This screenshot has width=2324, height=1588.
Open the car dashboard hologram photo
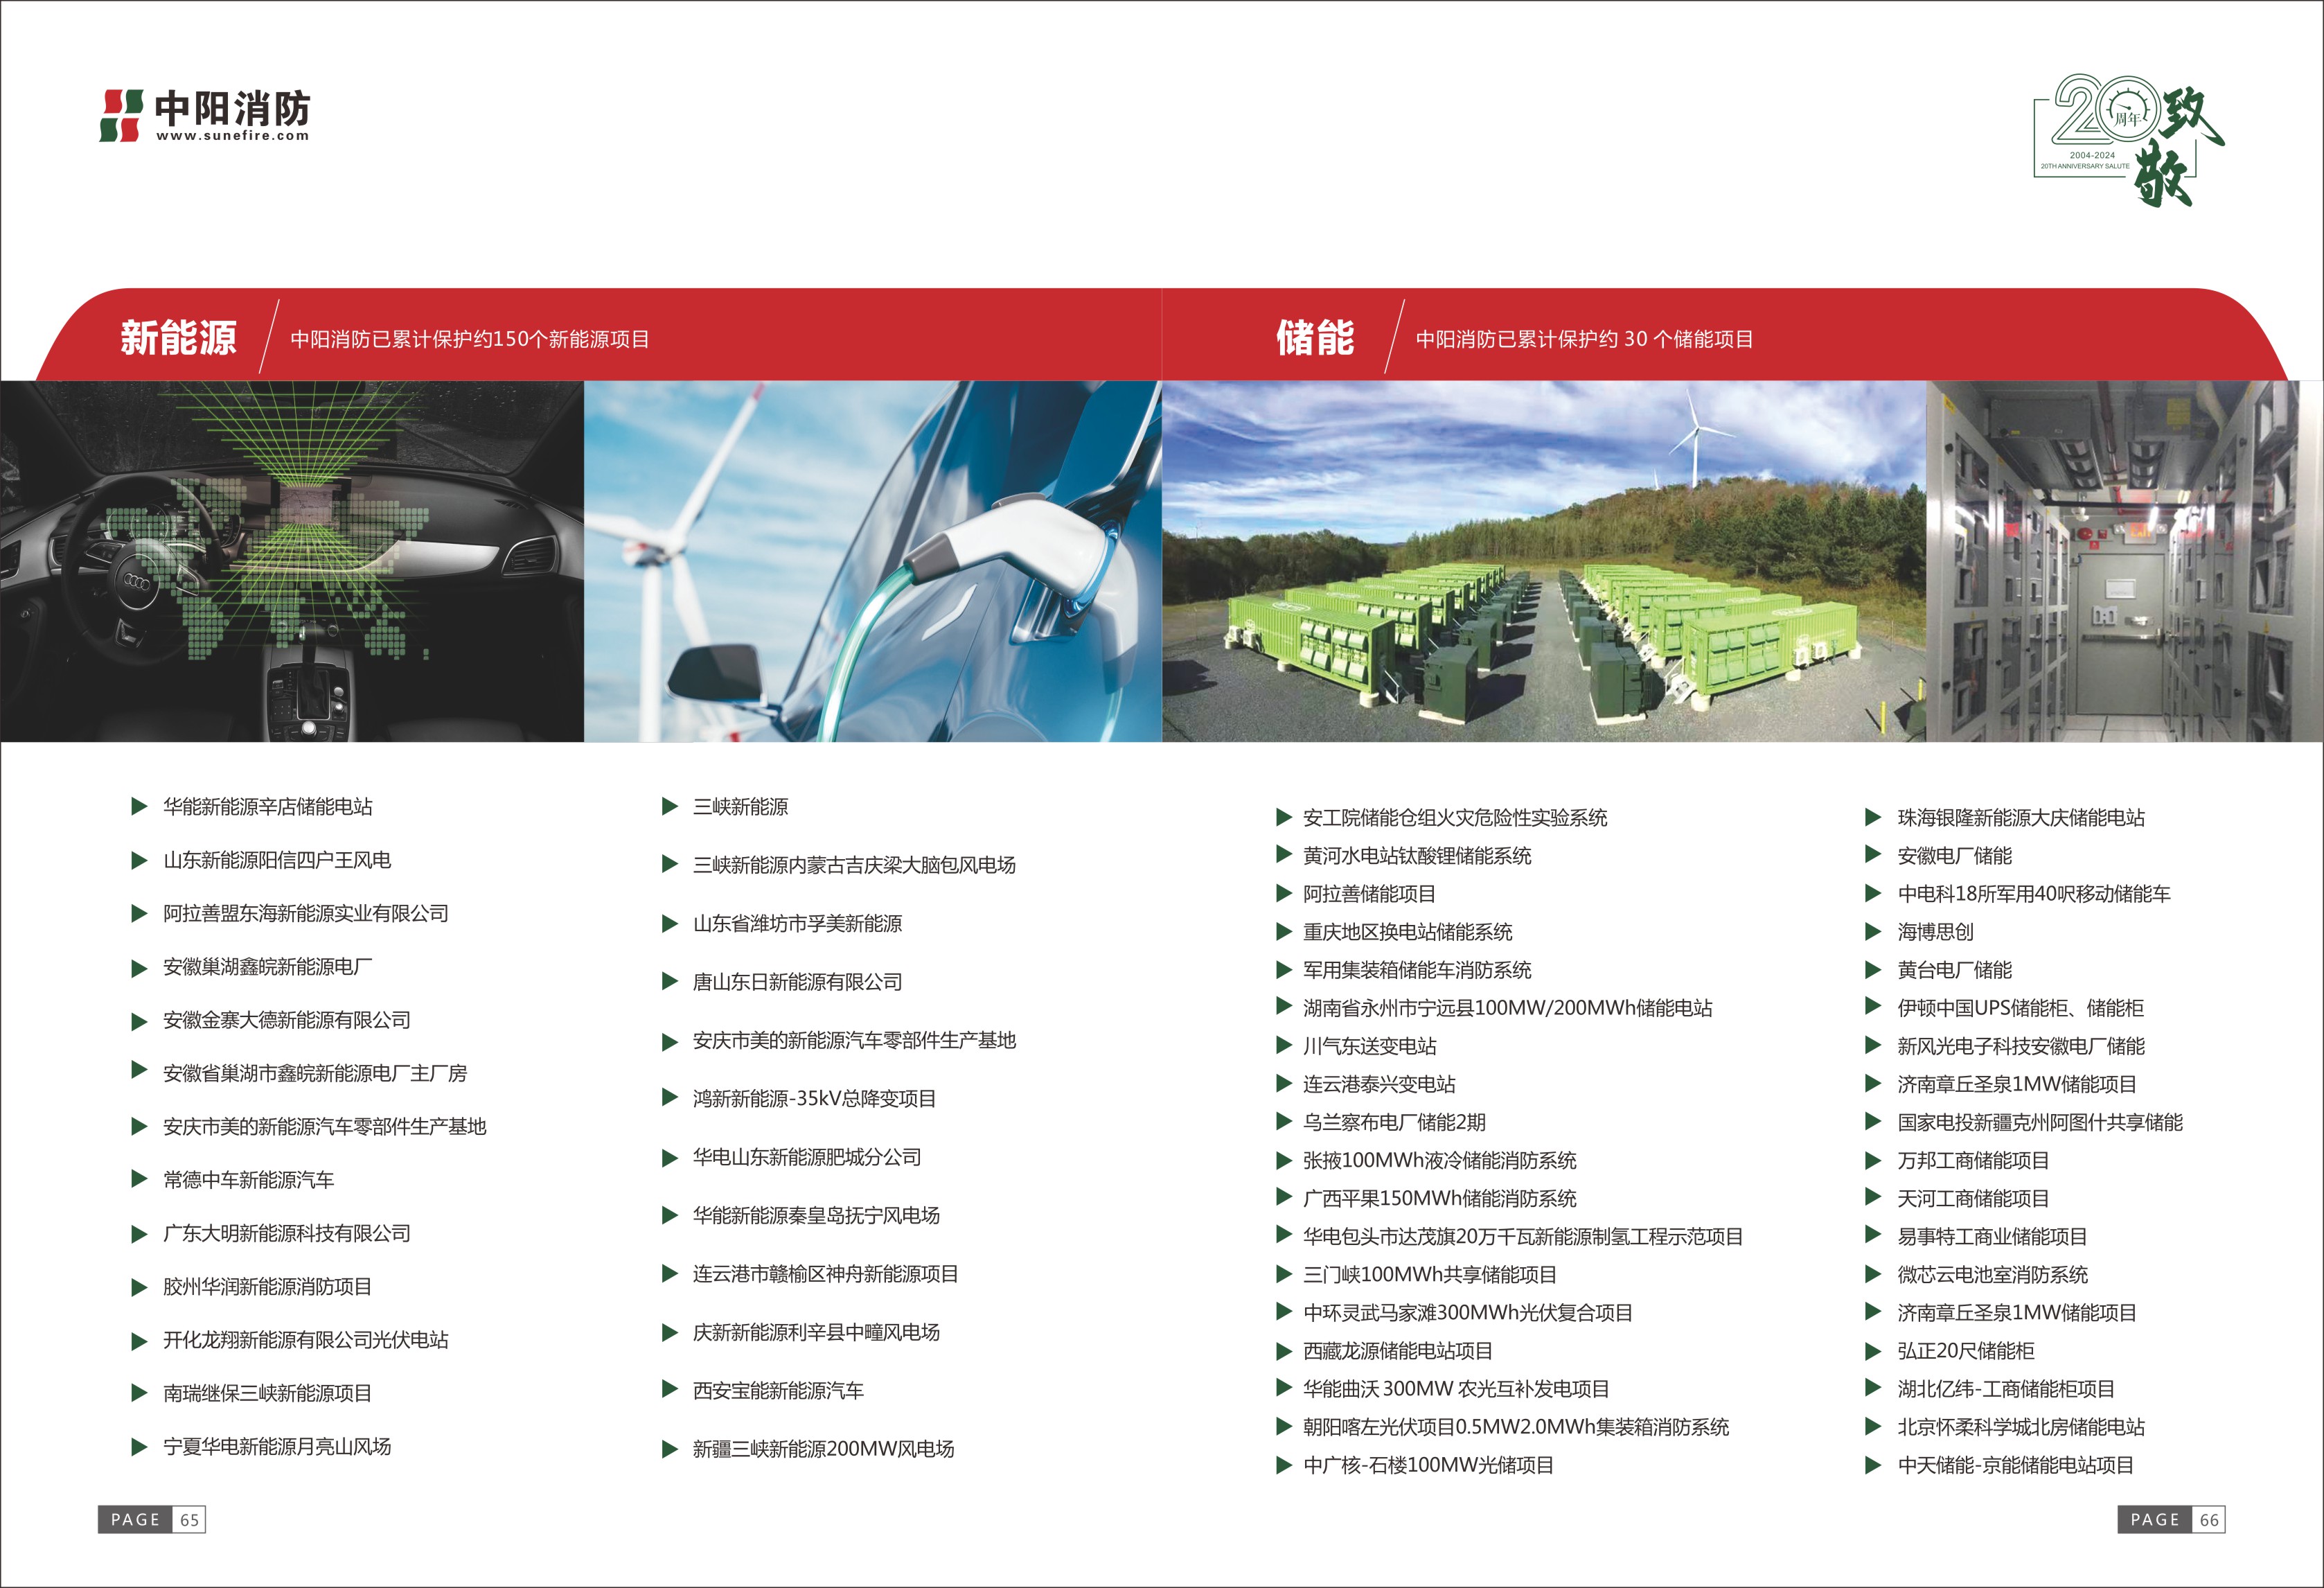292,561
